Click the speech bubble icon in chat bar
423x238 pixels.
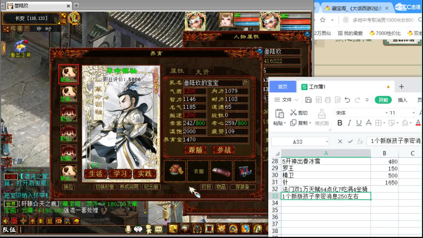[159, 229]
